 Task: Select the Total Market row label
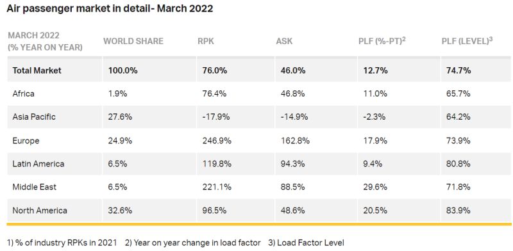[x=37, y=70]
